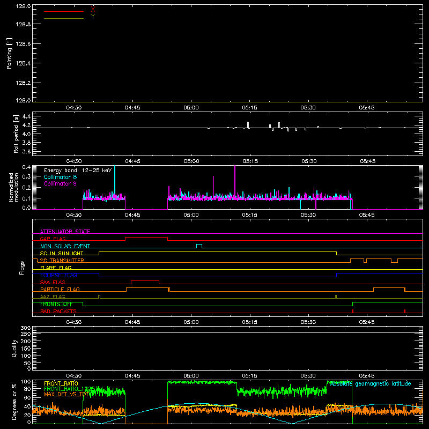Screen dimensions: 429x429
Task: Click the 'Energy band: 12-25 keV' label
Action: tap(78, 171)
